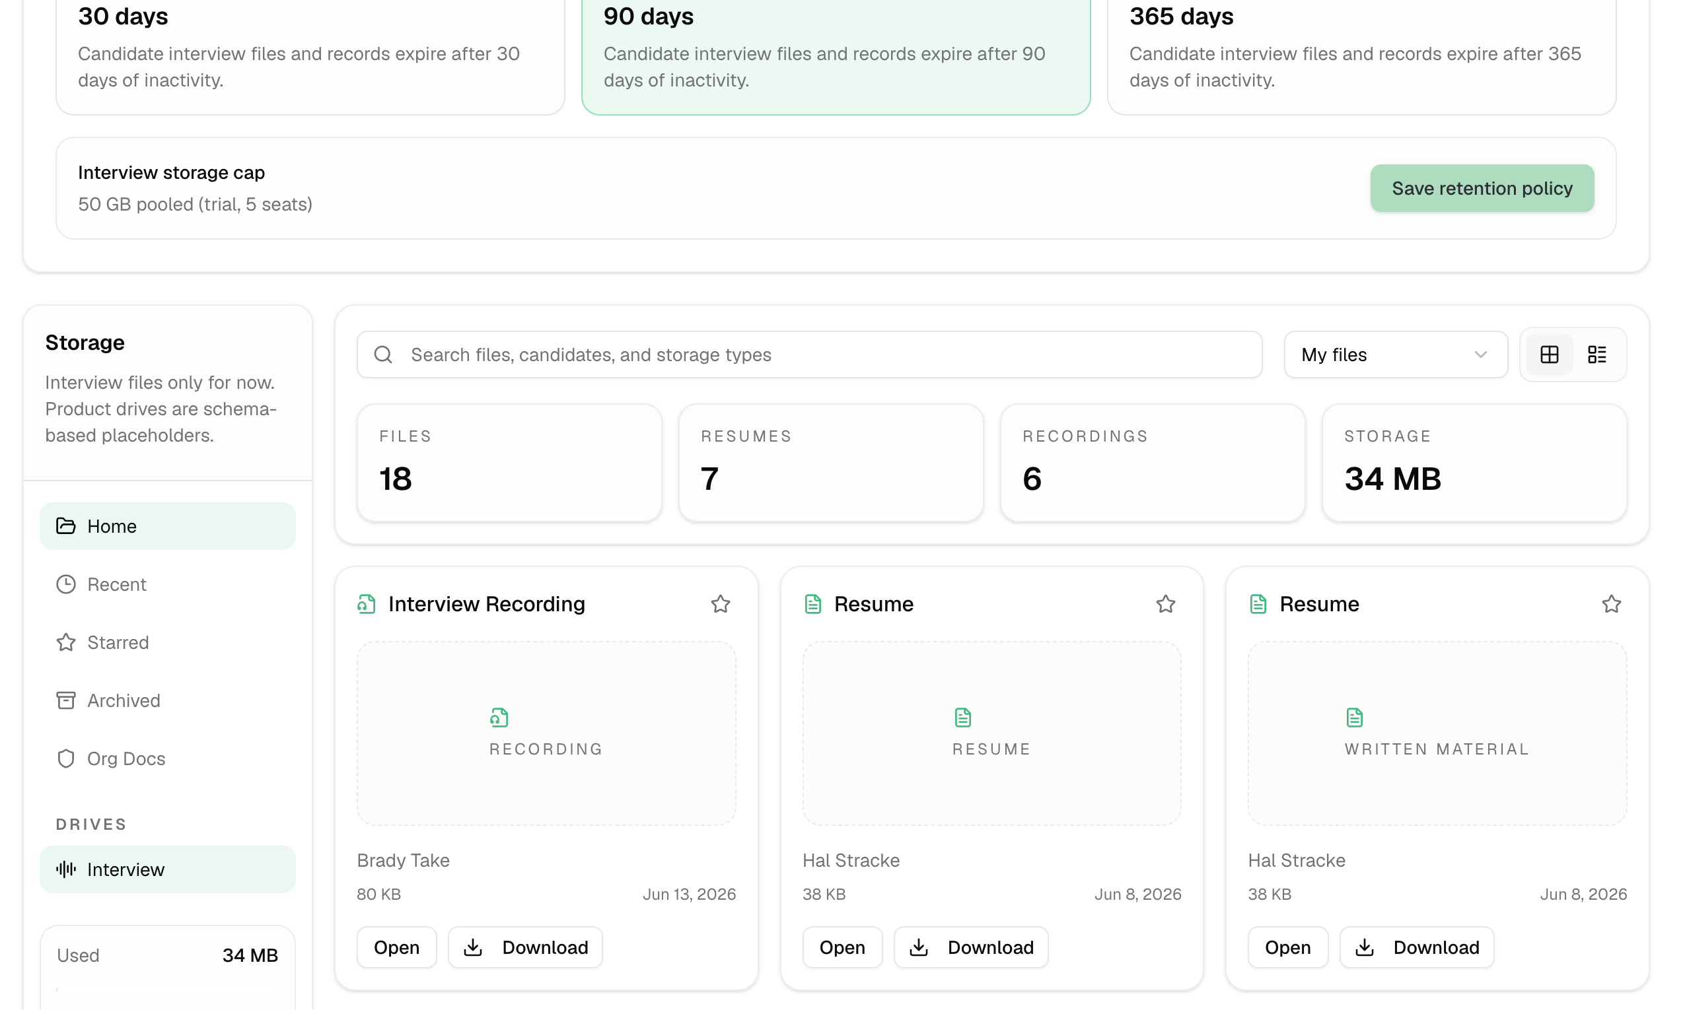This screenshot has width=1687, height=1010.
Task: Click the document icon next to the Resume title above the RESUME preview
Action: point(812,603)
